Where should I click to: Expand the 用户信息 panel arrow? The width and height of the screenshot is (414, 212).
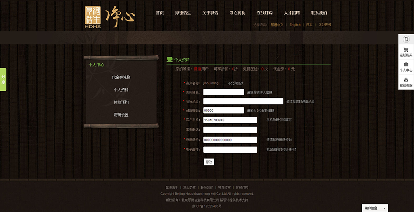tap(384, 208)
